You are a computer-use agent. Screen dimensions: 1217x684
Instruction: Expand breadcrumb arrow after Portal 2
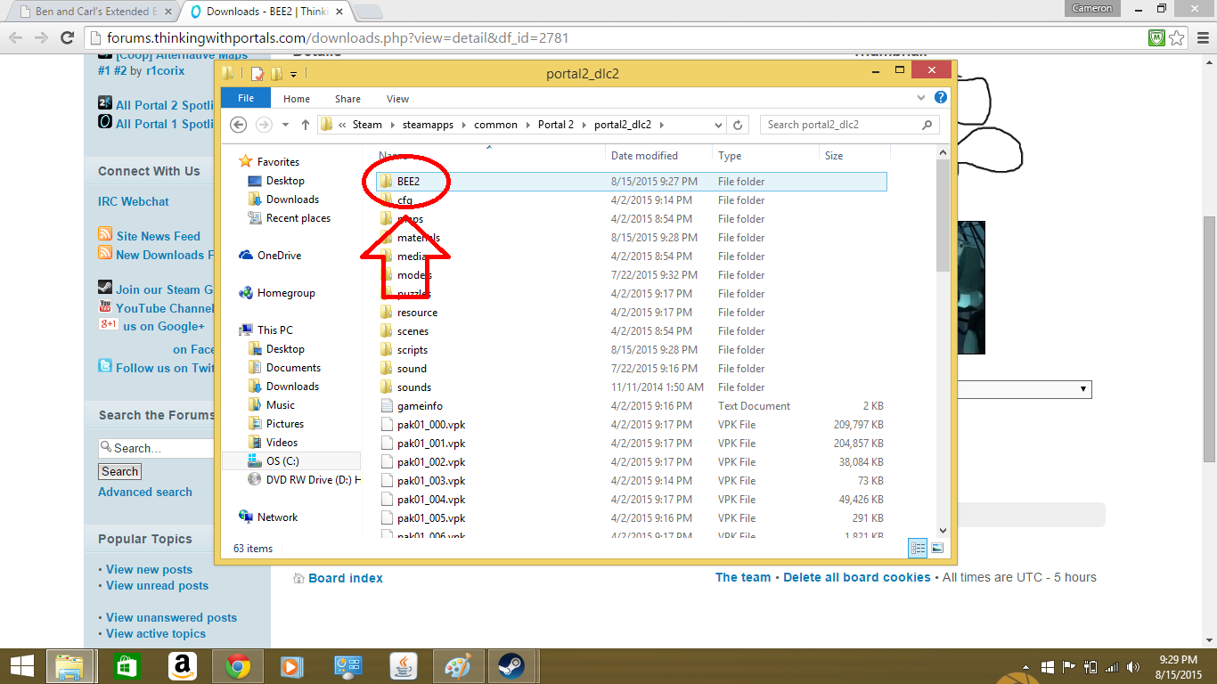point(584,125)
